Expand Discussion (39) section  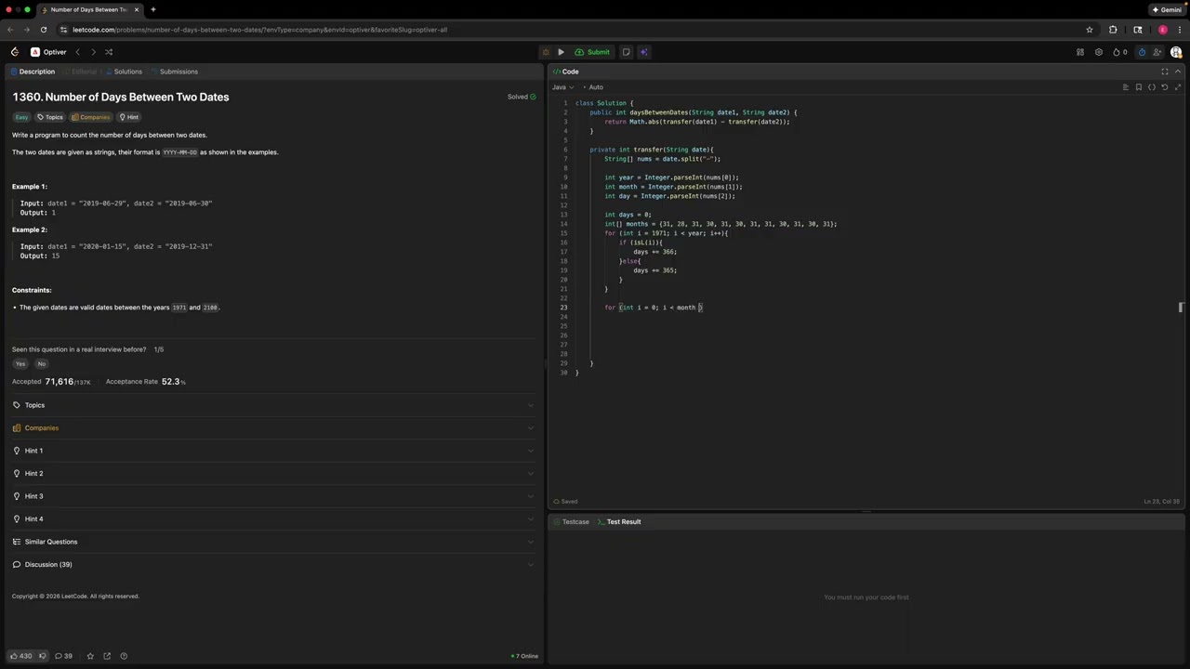[x=273, y=565]
